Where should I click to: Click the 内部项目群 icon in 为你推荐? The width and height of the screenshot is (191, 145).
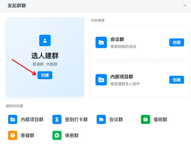(x=101, y=80)
